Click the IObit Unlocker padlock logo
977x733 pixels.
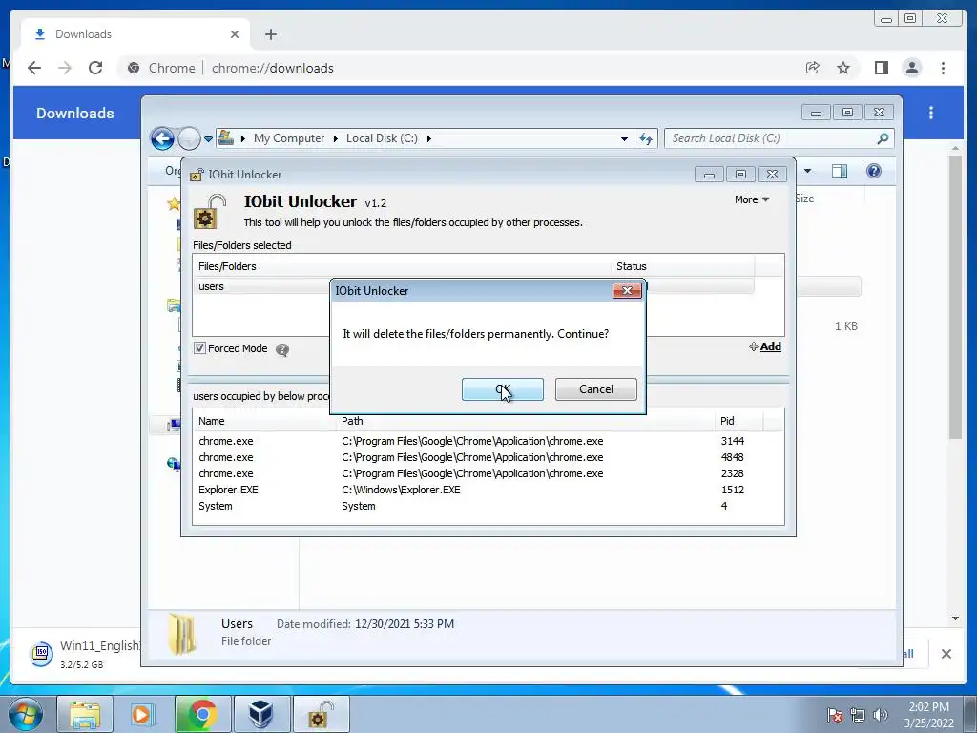[210, 212]
